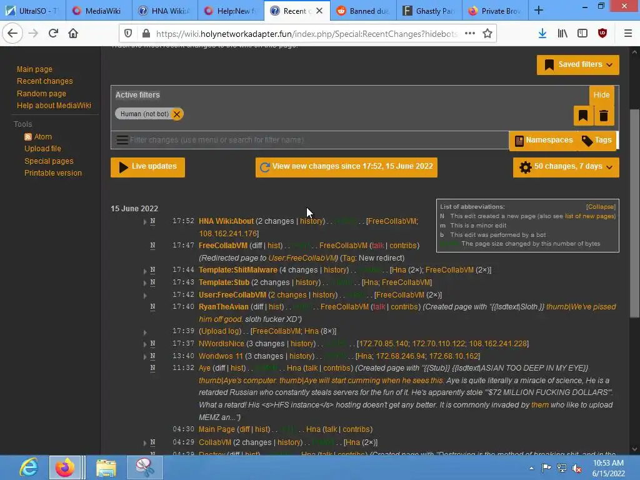Click the browser address bar URL
Viewport: 640px width, 480px height.
pyautogui.click(x=306, y=34)
